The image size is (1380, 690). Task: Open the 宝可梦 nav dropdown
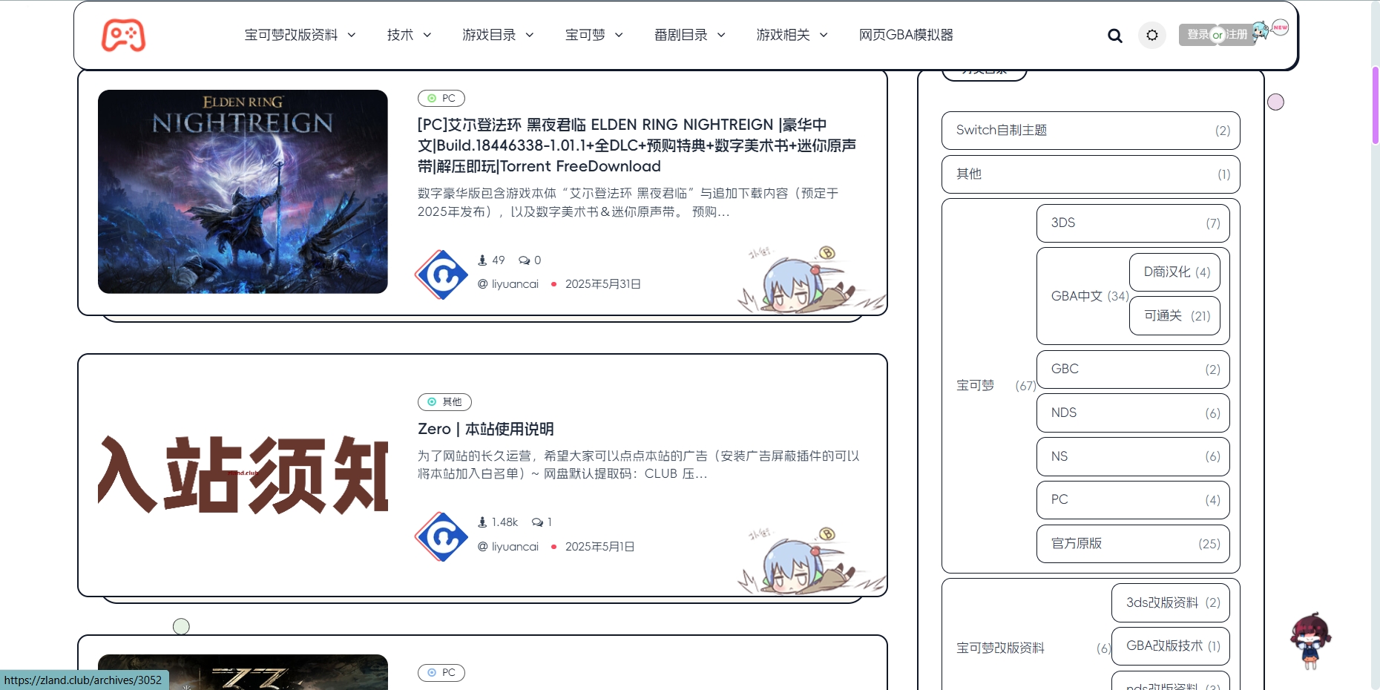(x=594, y=35)
